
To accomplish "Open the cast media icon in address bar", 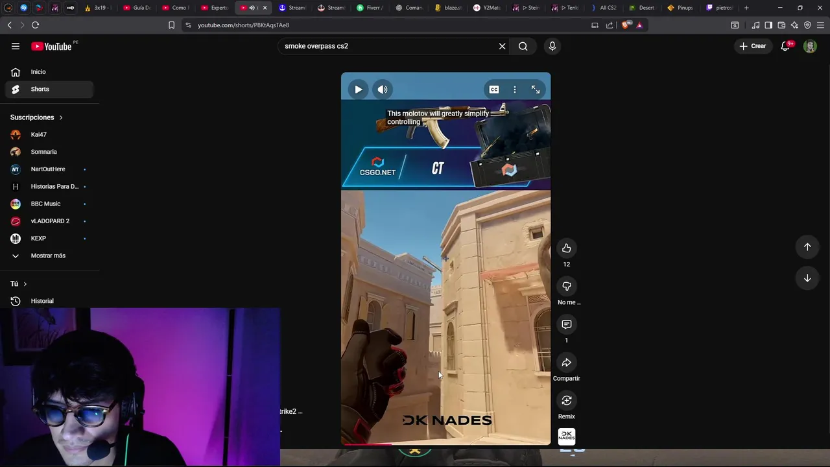I will click(x=595, y=25).
